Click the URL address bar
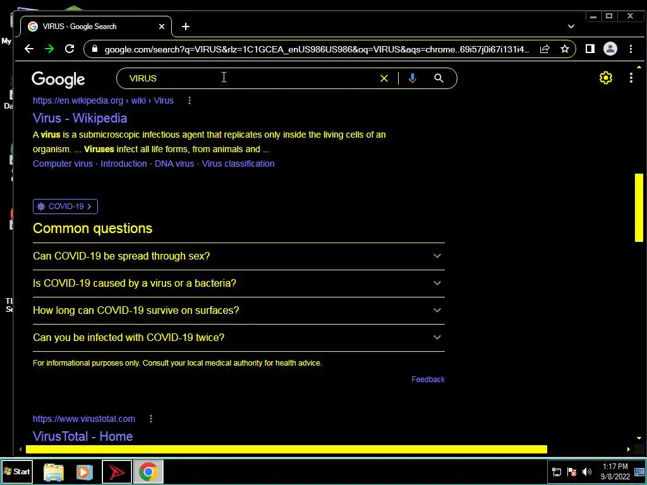 pos(317,49)
